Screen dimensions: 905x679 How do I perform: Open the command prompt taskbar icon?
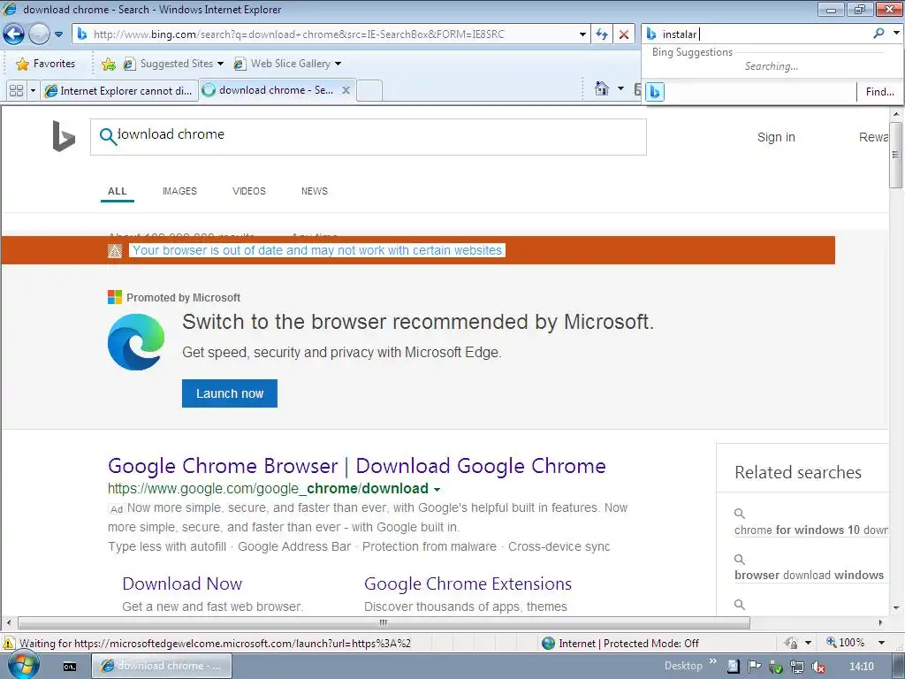[70, 667]
